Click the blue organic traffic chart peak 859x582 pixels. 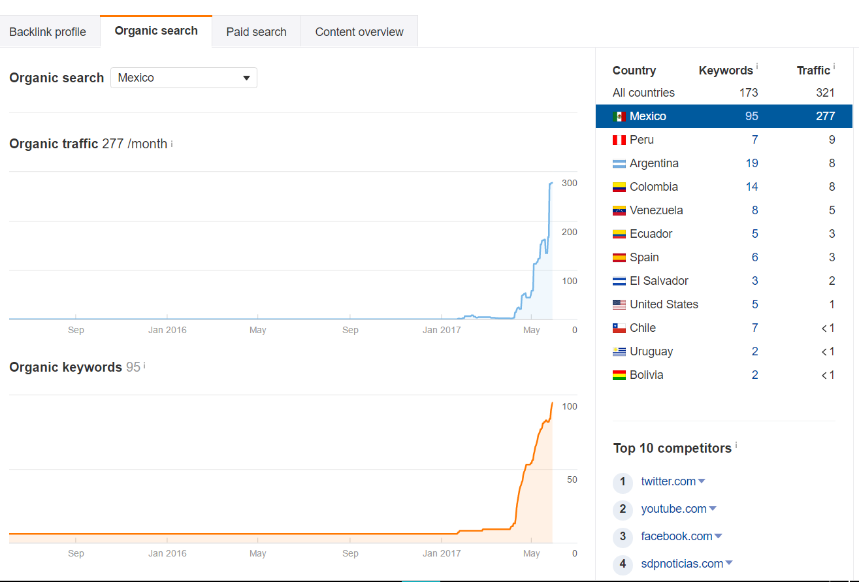(551, 184)
